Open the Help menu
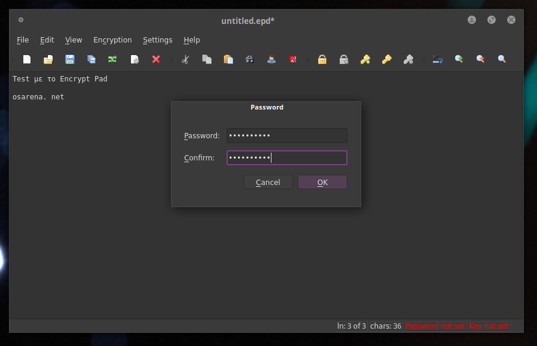The height and width of the screenshot is (346, 537). pyautogui.click(x=192, y=40)
